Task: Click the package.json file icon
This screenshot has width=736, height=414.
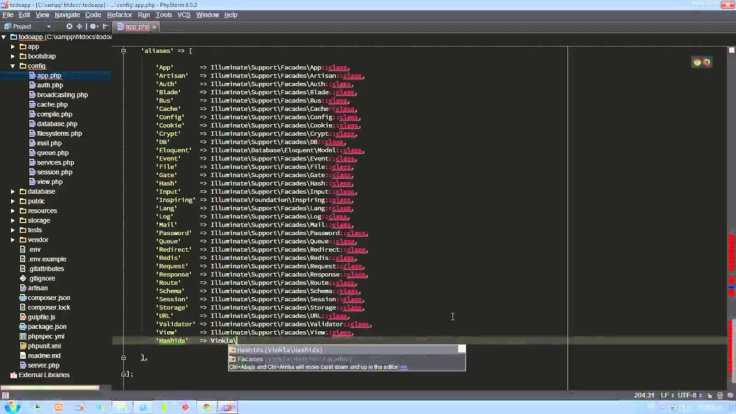Action: point(23,327)
